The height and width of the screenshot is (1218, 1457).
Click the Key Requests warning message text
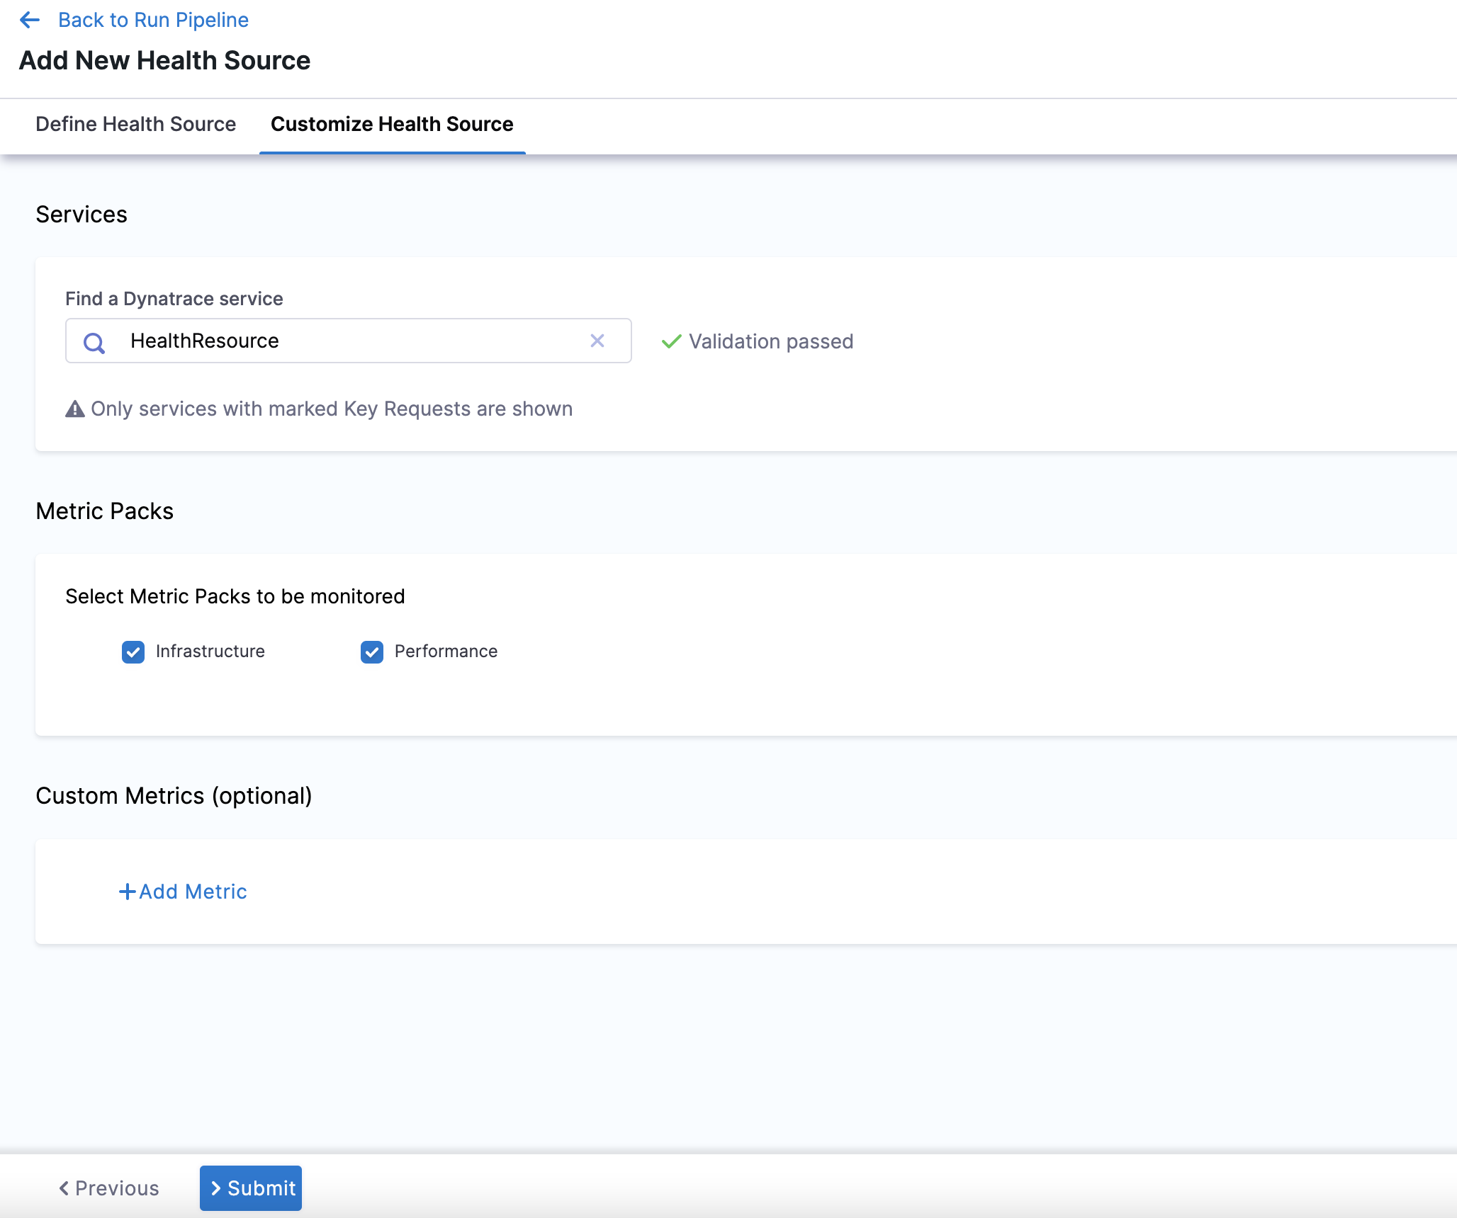332,409
